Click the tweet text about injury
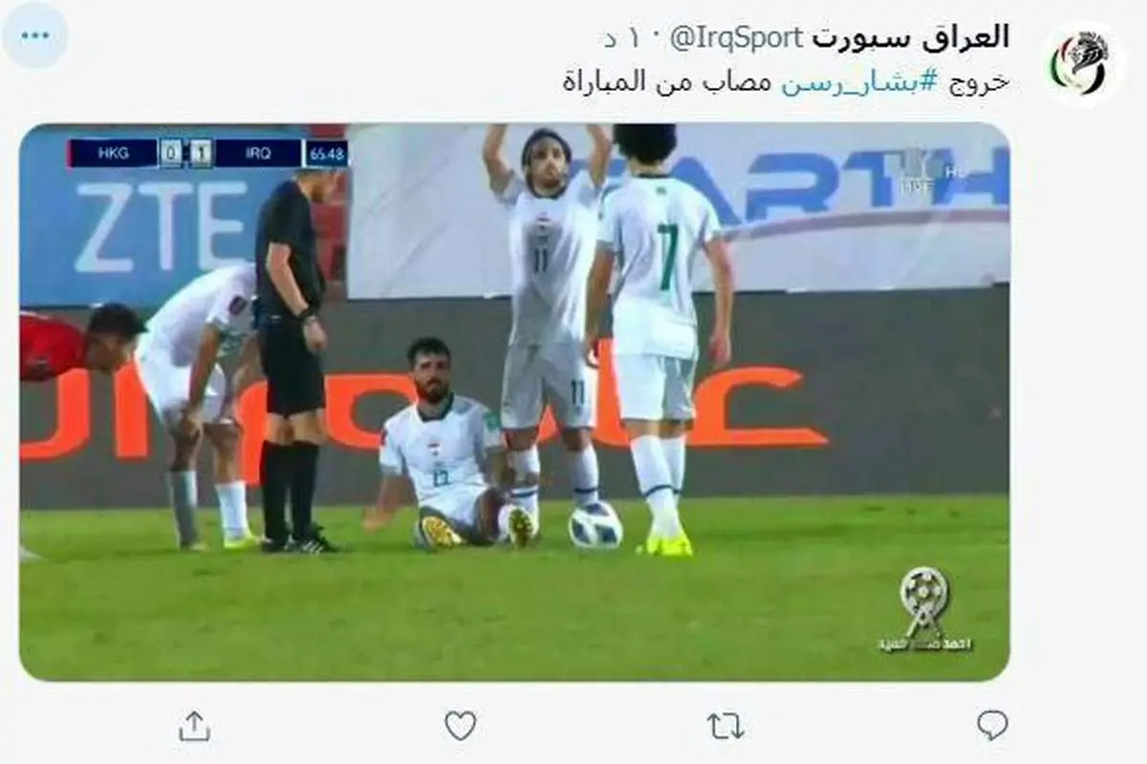 click(786, 82)
